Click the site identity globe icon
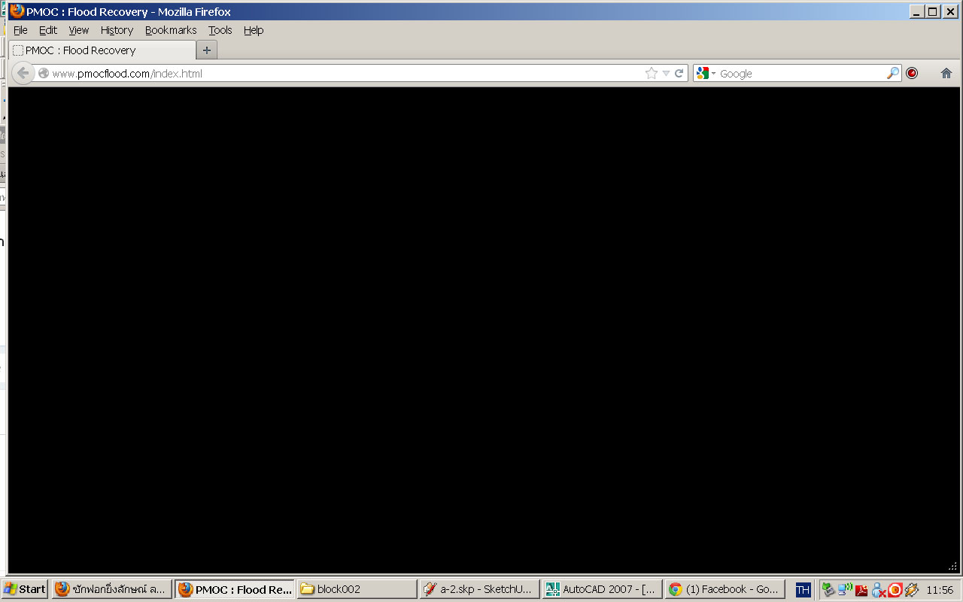The width and height of the screenshot is (963, 602). point(44,73)
